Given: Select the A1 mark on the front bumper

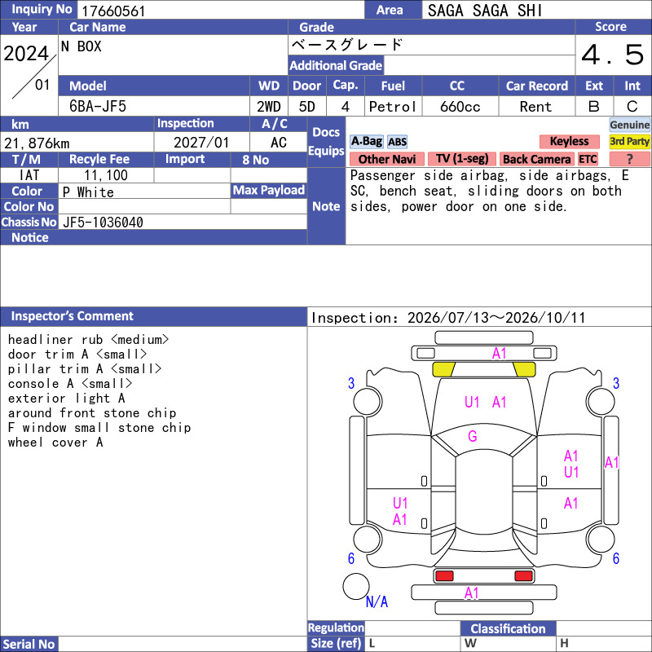Looking at the screenshot, I should coord(499,354).
